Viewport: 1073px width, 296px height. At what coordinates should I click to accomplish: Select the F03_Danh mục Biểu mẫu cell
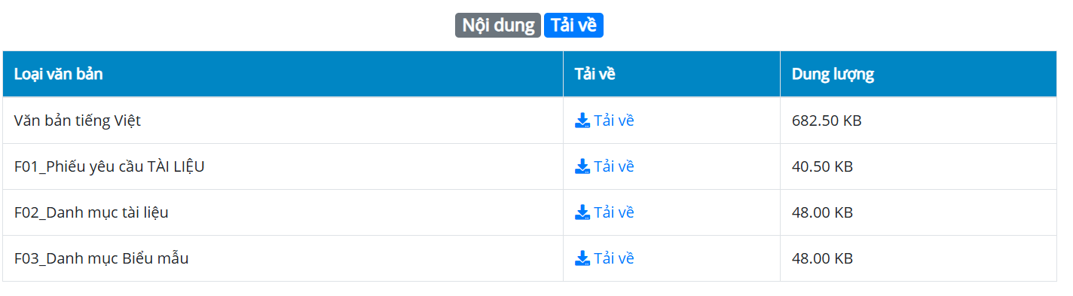[x=283, y=258]
